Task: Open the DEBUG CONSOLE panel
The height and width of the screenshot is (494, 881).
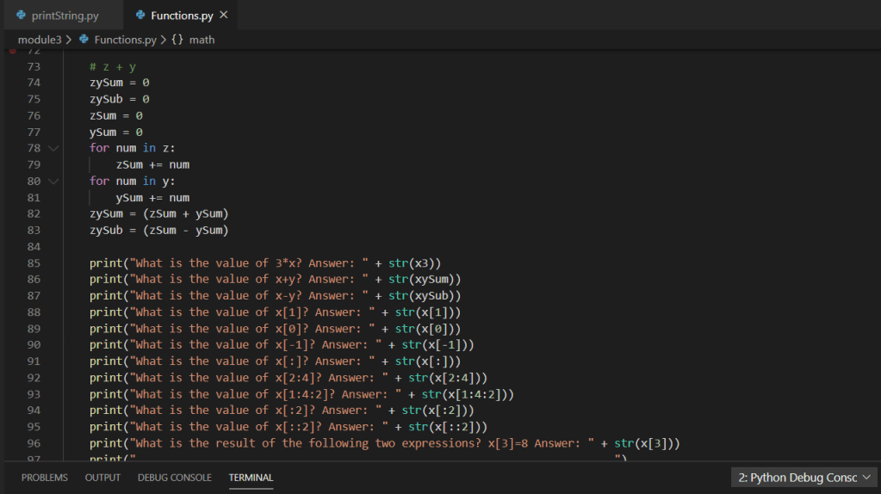Action: click(174, 478)
